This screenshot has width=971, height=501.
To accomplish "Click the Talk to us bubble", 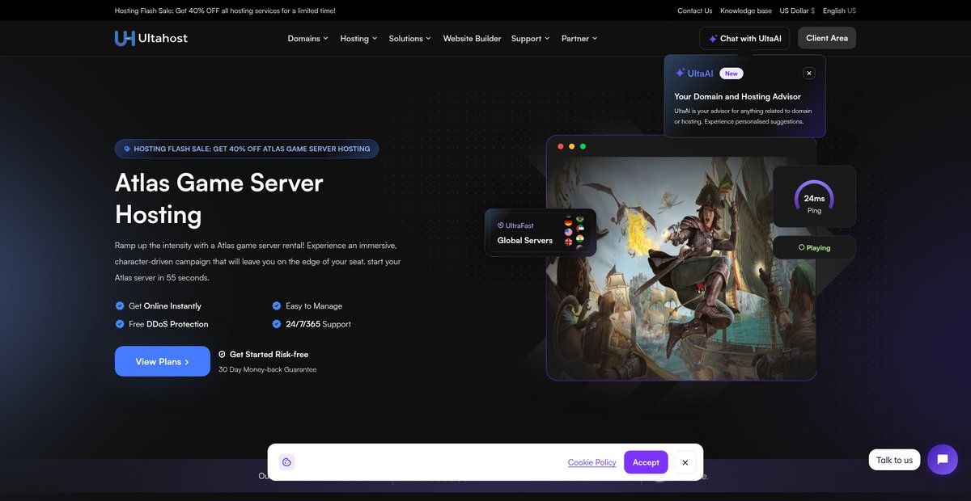I will (x=894, y=460).
